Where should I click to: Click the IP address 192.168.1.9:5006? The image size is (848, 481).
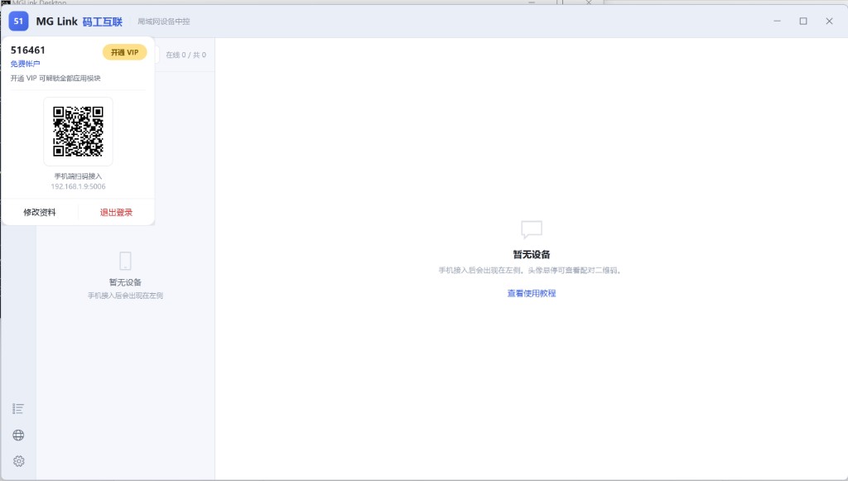click(x=79, y=186)
